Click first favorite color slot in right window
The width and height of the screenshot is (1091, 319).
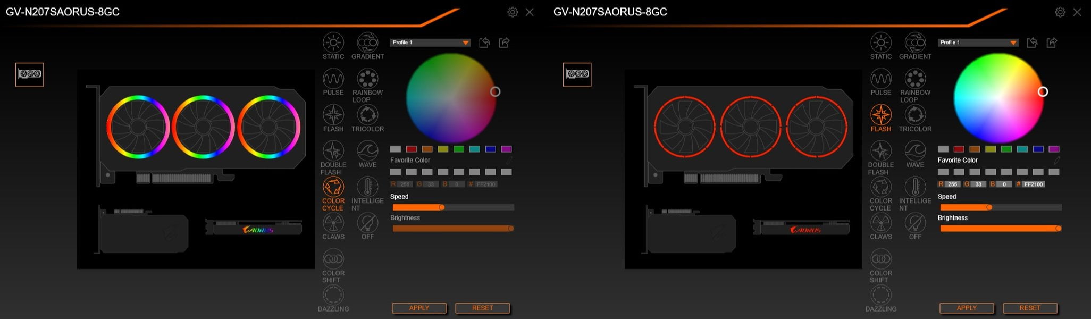943,172
